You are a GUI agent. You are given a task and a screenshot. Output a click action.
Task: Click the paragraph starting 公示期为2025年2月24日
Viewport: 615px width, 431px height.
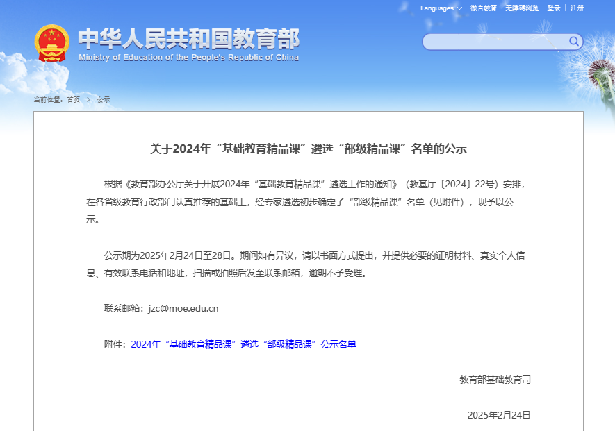[x=306, y=264]
